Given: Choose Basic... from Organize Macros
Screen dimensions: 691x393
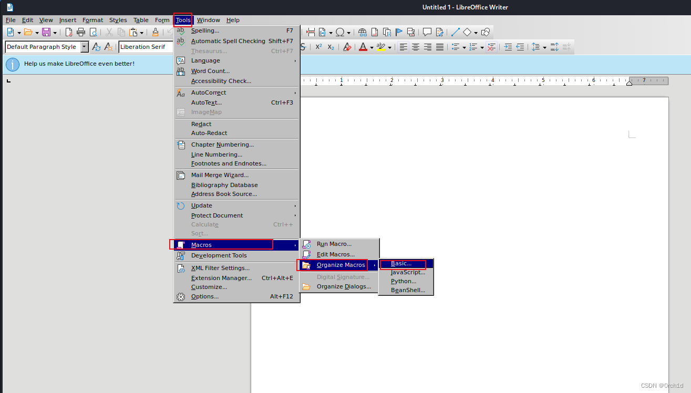Looking at the screenshot, I should (x=406, y=263).
